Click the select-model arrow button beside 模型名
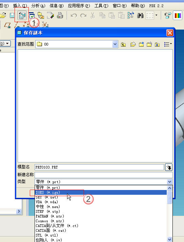The height and width of the screenshot is (242, 184). click(x=169, y=167)
